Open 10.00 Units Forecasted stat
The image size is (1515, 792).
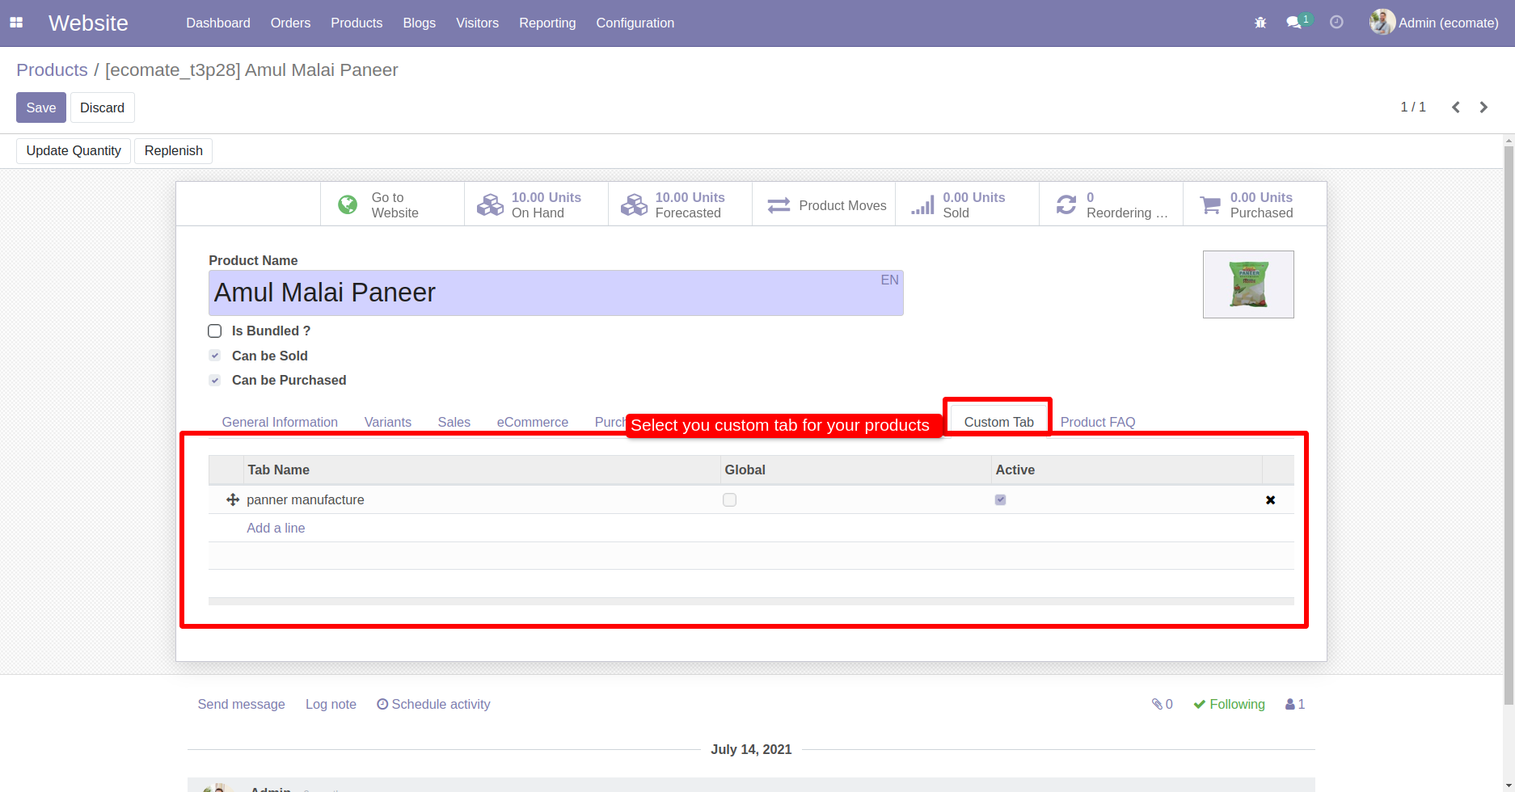tap(680, 204)
